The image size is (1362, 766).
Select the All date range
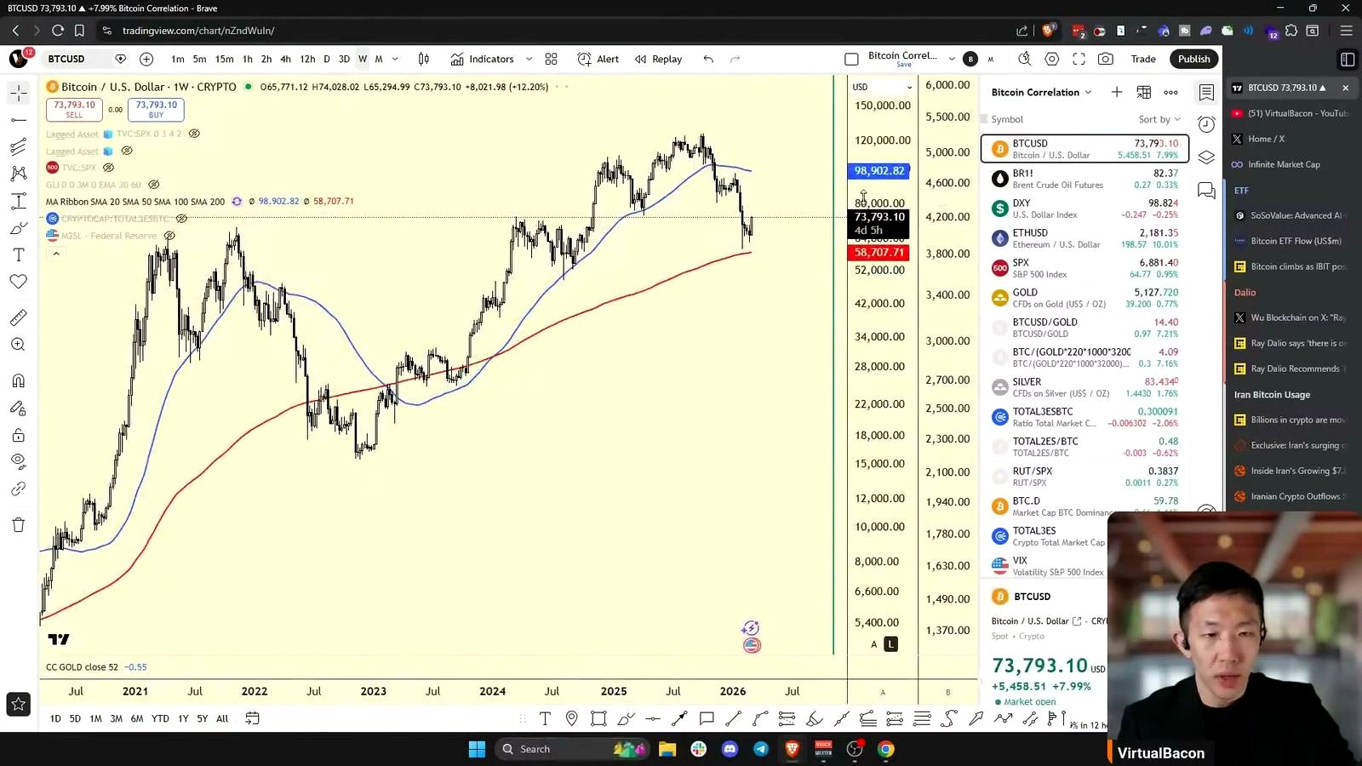(x=222, y=718)
